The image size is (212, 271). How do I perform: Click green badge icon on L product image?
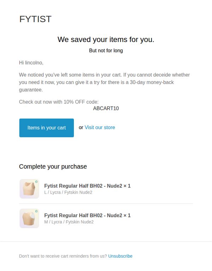coord(36,182)
